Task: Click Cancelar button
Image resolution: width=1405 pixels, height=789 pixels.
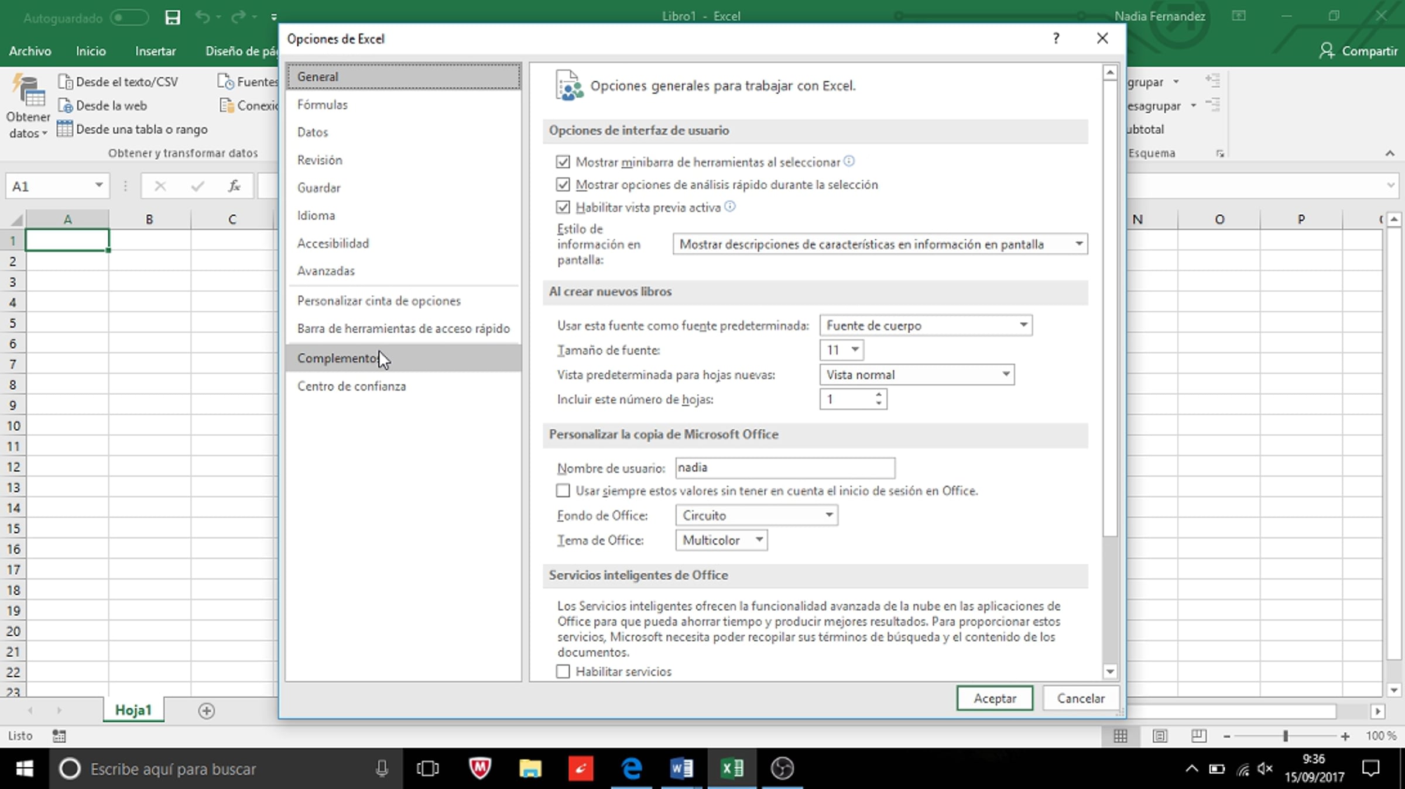Action: (x=1081, y=698)
